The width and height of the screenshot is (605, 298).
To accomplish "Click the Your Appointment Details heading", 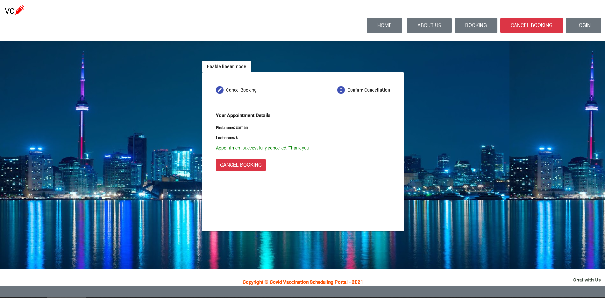I will click(x=243, y=115).
